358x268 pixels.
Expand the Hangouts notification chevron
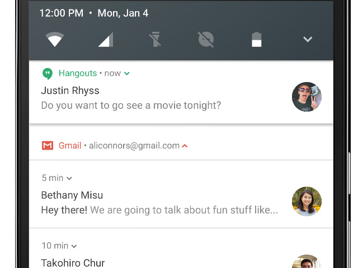click(x=127, y=74)
